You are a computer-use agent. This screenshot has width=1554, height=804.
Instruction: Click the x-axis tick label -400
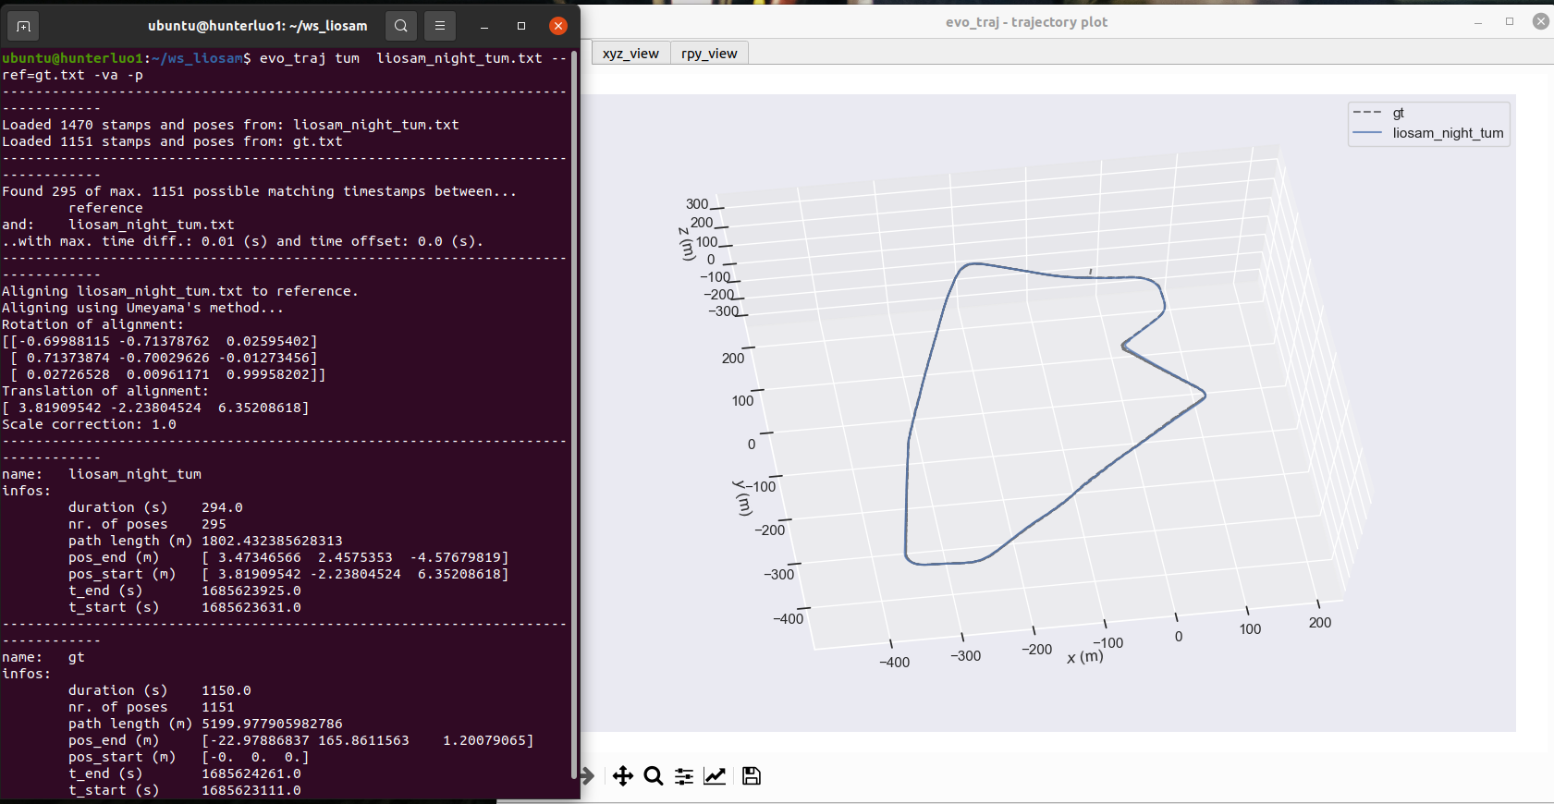[894, 663]
